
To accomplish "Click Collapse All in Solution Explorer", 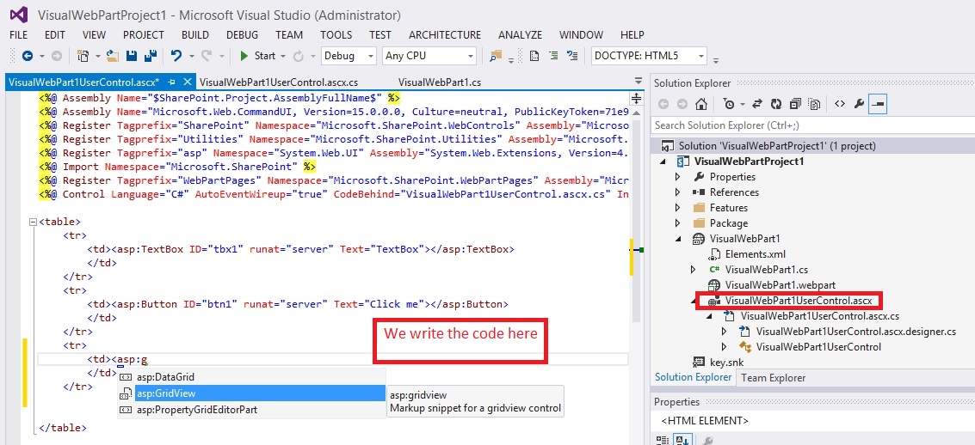I will coord(795,104).
